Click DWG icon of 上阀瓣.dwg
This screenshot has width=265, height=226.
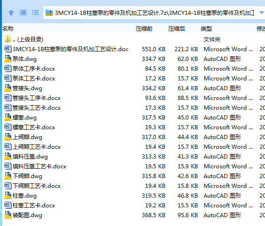pyautogui.click(x=8, y=137)
